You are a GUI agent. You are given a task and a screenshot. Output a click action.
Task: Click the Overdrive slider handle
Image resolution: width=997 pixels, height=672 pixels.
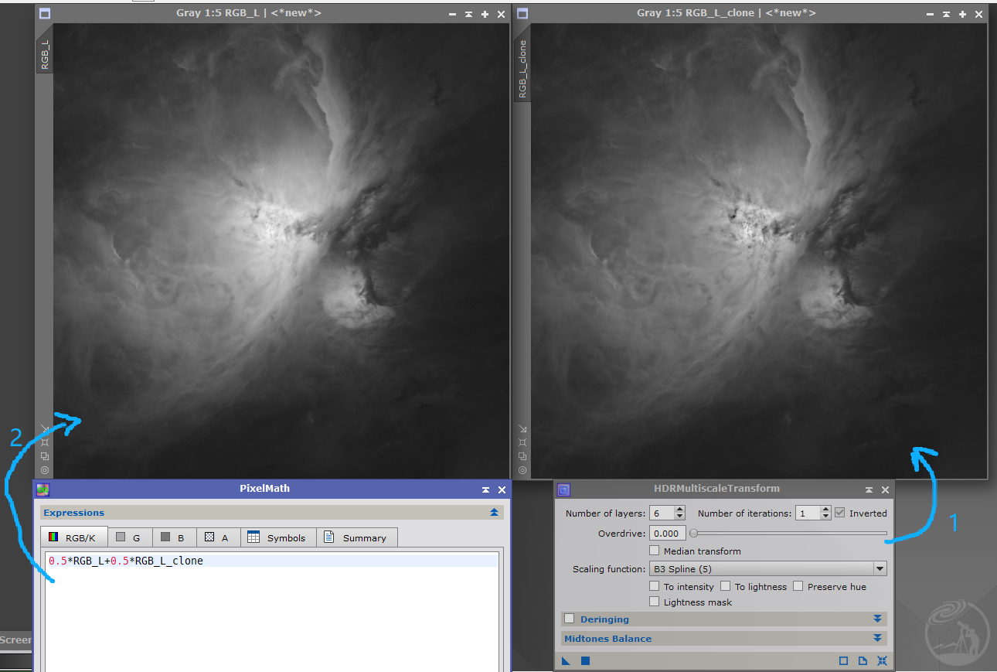[x=693, y=534]
